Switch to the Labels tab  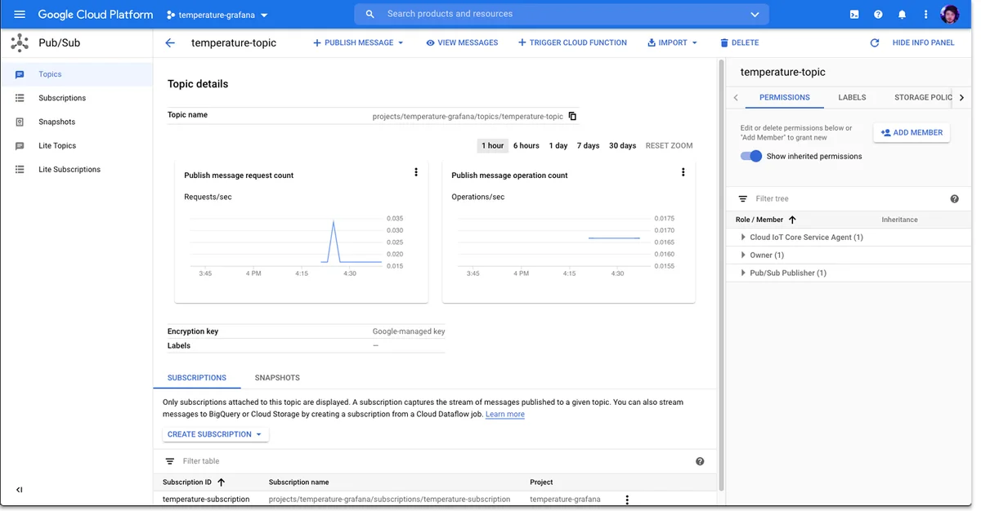tap(852, 97)
